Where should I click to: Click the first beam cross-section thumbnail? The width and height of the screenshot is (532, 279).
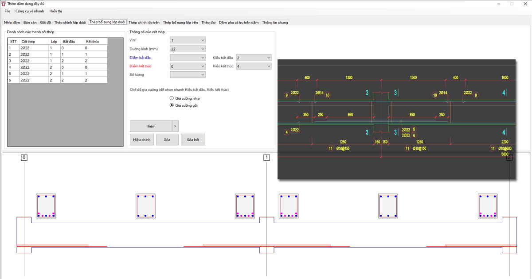pyautogui.click(x=46, y=206)
